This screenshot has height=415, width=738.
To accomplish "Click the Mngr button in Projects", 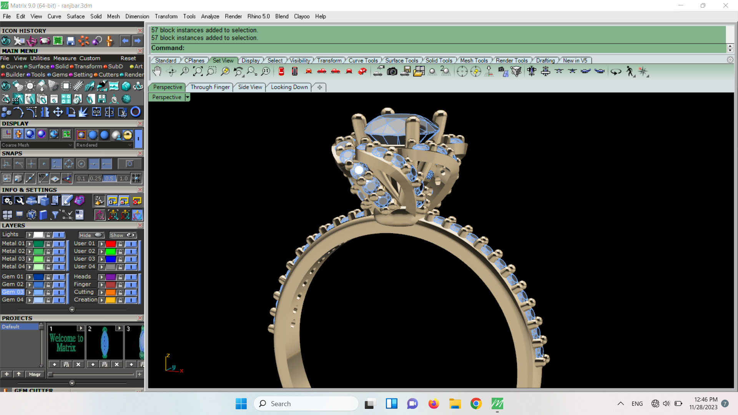I will [x=35, y=374].
